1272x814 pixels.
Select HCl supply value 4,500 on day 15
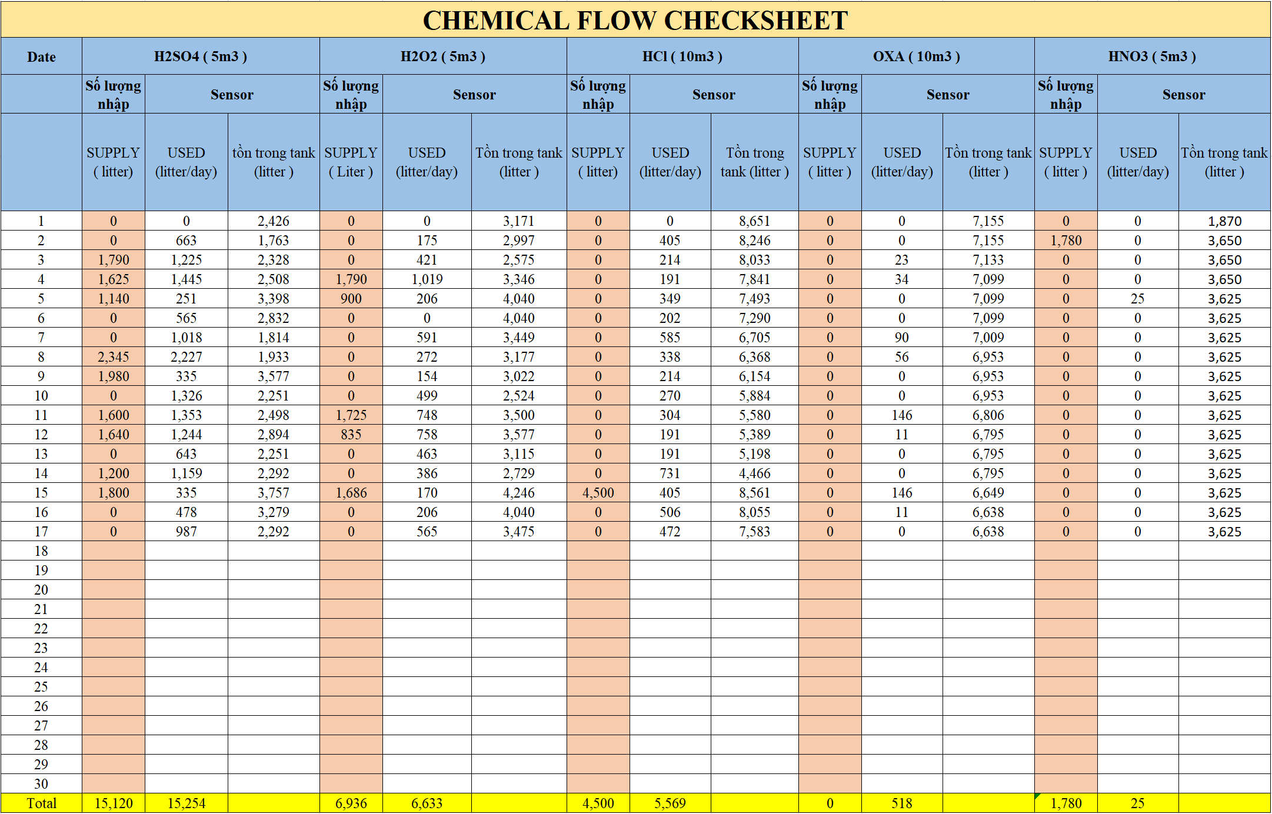click(598, 493)
